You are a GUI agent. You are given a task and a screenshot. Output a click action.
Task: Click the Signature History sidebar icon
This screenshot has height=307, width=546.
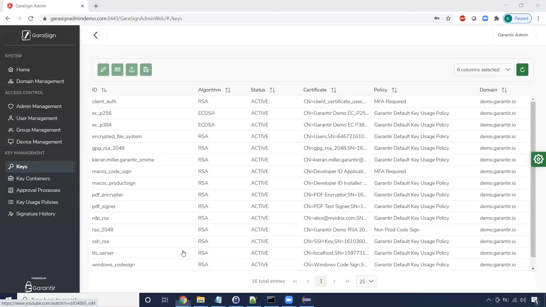(x=11, y=214)
